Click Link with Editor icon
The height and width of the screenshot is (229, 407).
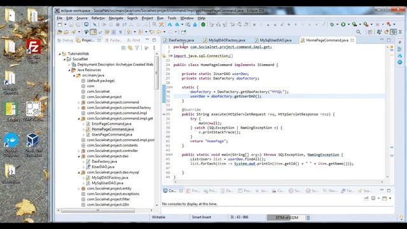pyautogui.click(x=130, y=48)
